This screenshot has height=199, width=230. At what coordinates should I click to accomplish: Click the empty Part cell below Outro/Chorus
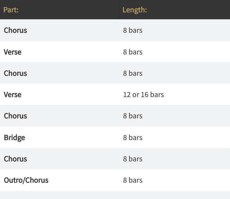(59, 195)
